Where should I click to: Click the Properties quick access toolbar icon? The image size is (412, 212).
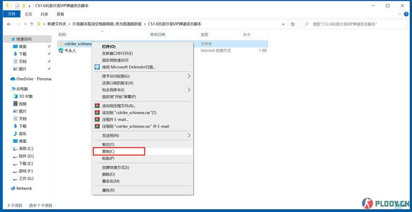point(17,6)
